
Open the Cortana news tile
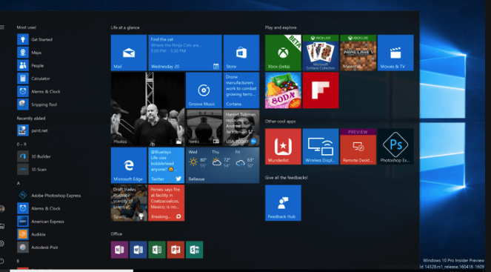pos(241,90)
